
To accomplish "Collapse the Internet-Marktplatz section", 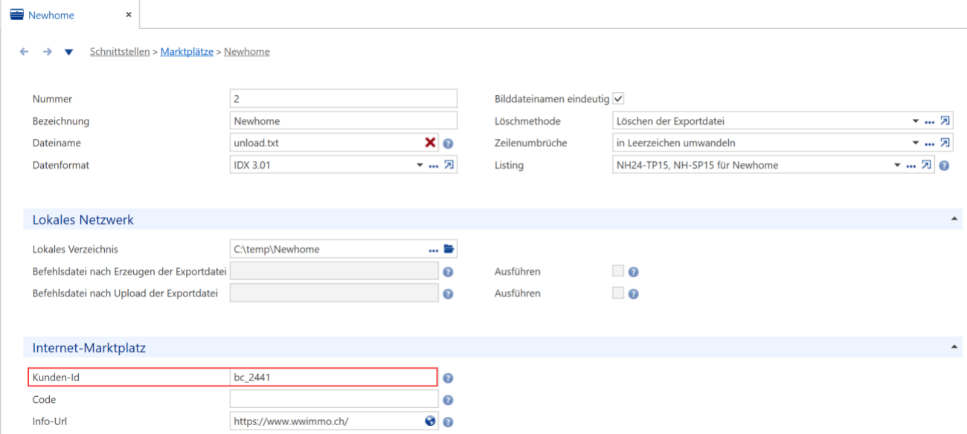I will click(954, 347).
